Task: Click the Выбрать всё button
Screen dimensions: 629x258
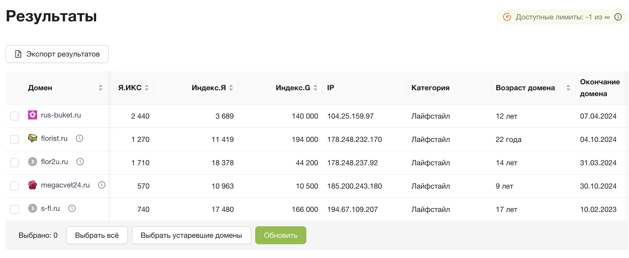Action: point(97,235)
